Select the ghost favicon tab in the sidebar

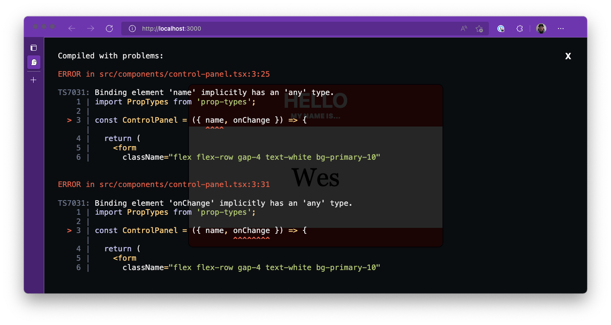[34, 62]
